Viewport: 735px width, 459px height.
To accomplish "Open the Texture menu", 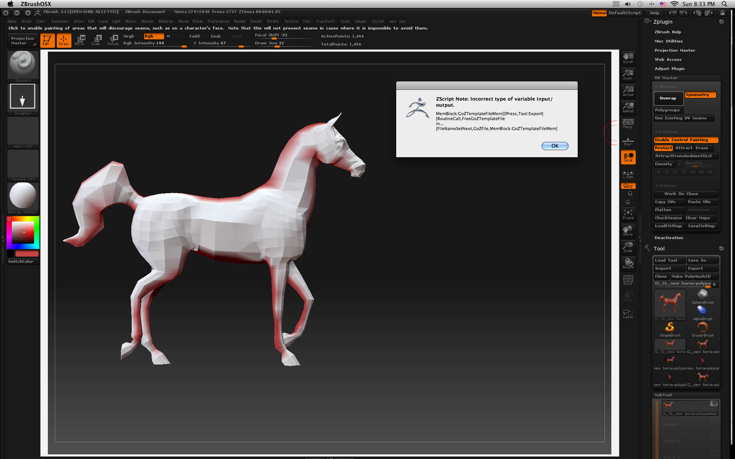I will coord(291,21).
